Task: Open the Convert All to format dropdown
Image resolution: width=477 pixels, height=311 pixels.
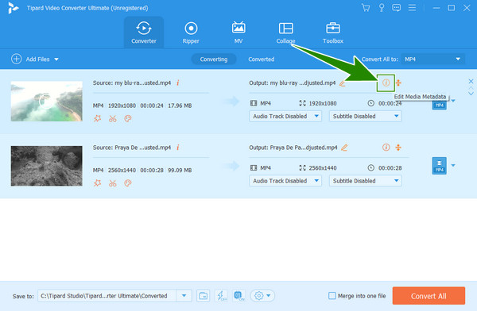Action: click(x=432, y=59)
